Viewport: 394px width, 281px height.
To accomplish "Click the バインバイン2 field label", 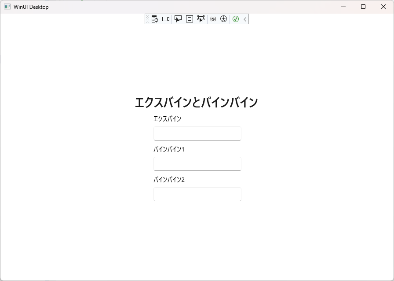I will (x=169, y=180).
